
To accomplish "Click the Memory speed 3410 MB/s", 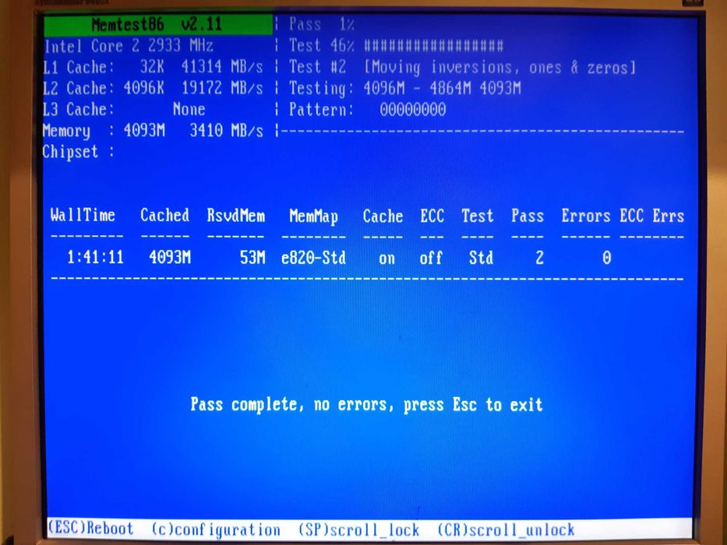I will tap(226, 131).
